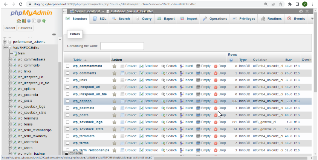Open the browser profile avatar

point(304,4)
